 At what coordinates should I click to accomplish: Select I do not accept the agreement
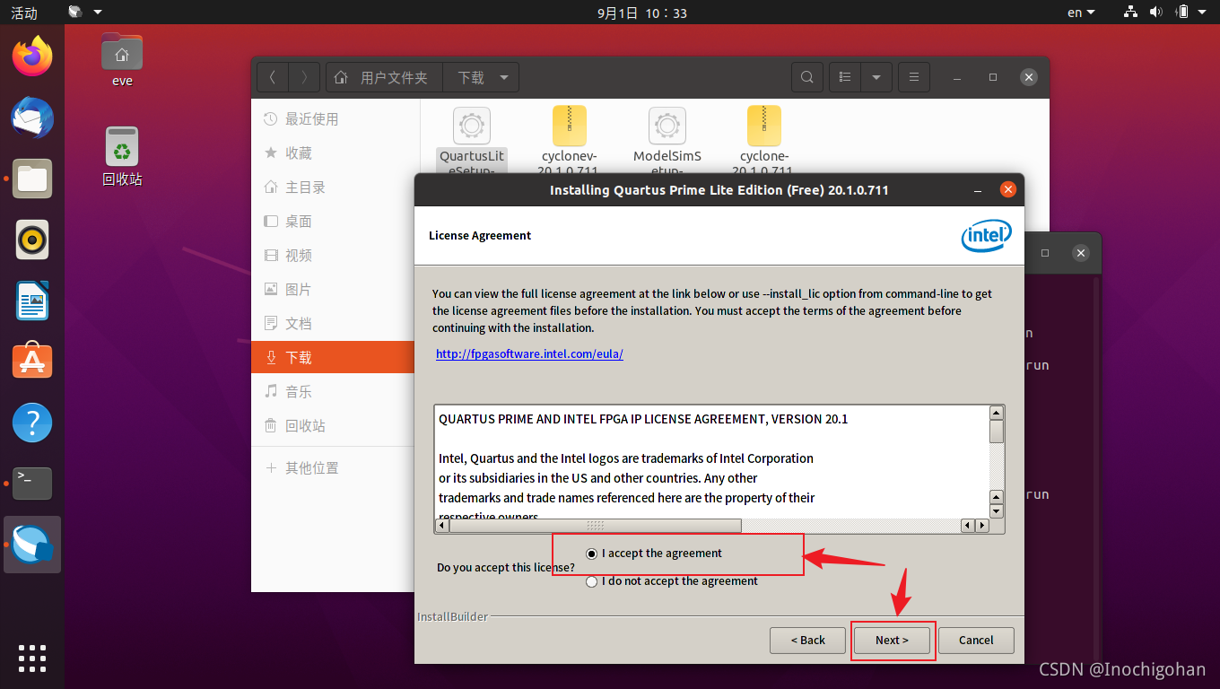[672, 581]
